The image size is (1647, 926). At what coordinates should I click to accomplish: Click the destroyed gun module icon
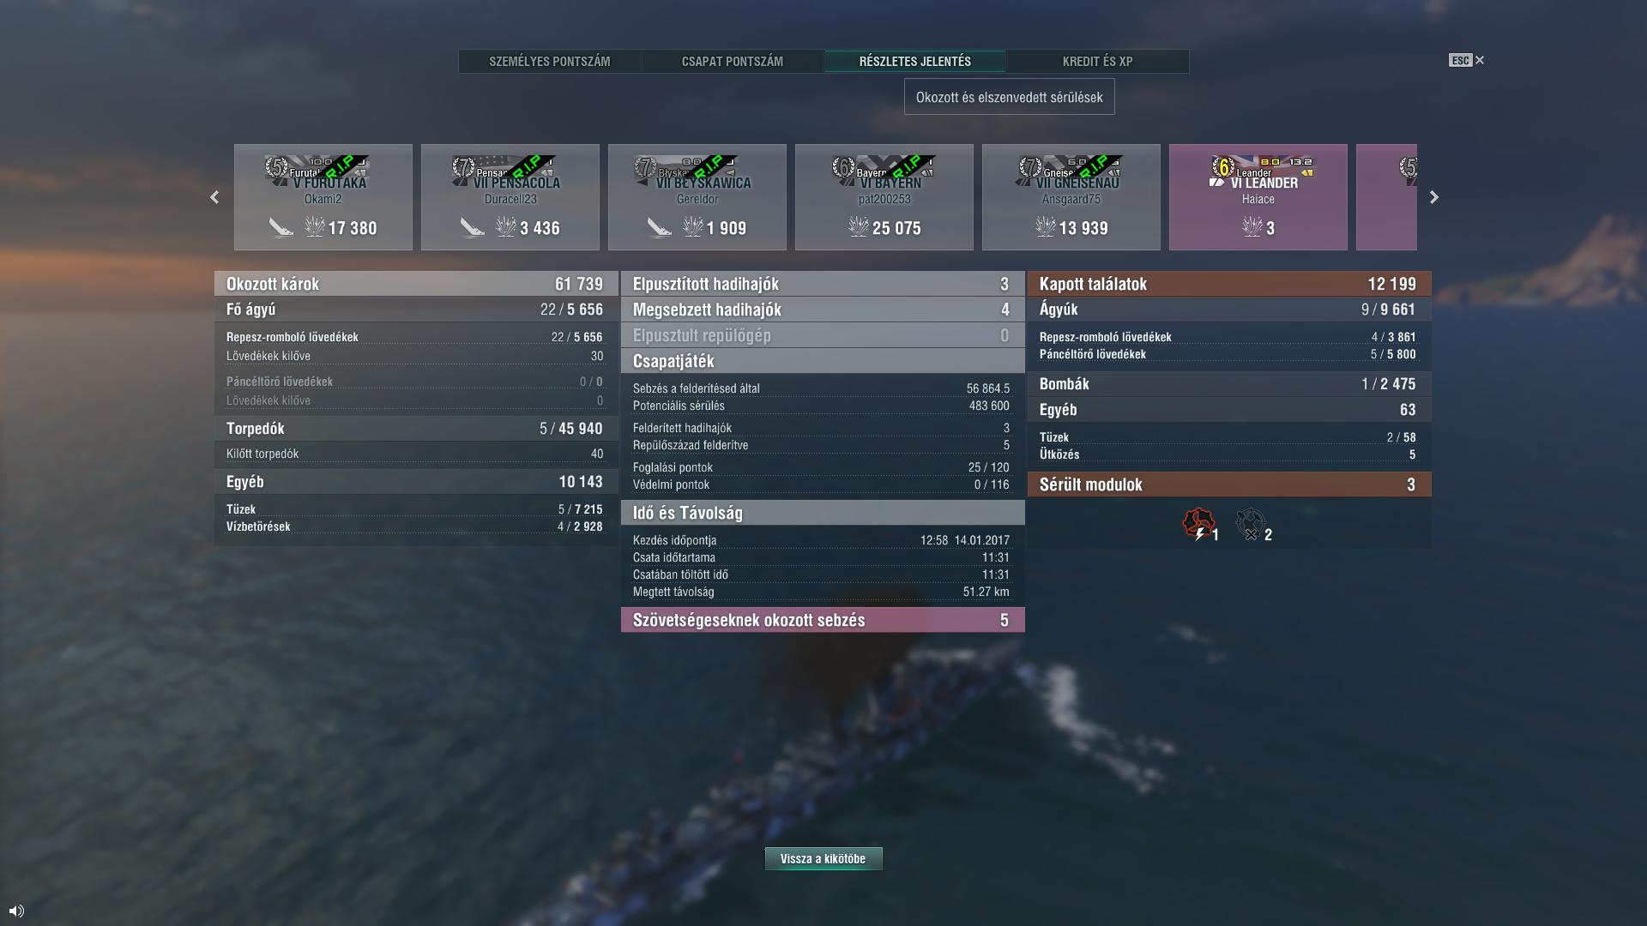point(1251,524)
